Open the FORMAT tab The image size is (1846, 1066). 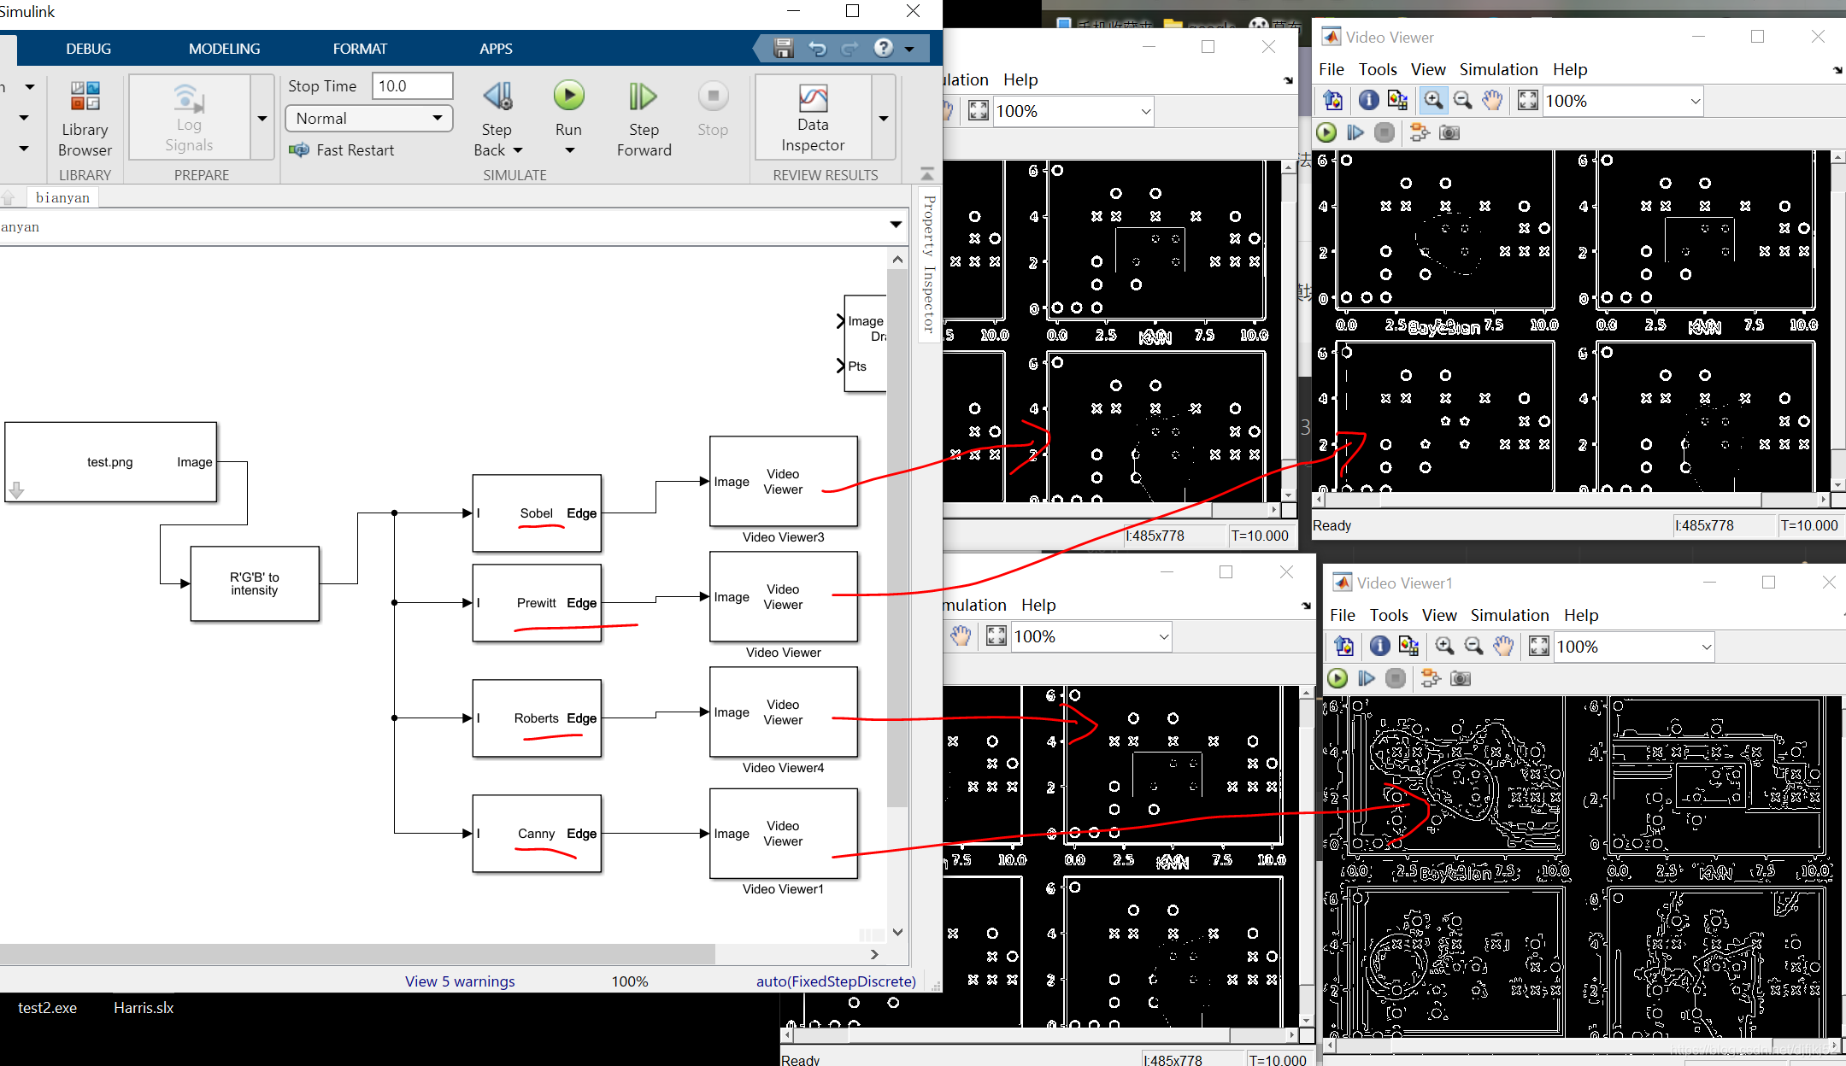(x=360, y=49)
